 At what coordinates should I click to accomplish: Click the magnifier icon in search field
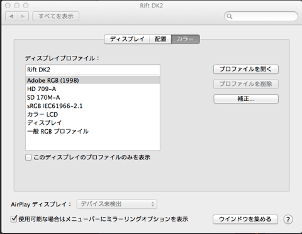coord(230,16)
